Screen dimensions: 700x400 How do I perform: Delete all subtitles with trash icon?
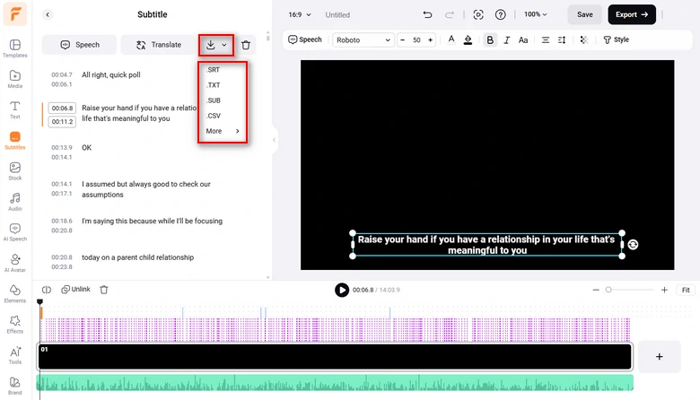[x=246, y=45]
